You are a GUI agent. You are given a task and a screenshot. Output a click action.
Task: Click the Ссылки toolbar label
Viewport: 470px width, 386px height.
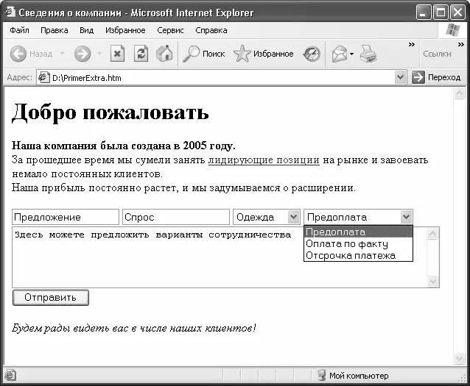pos(437,54)
